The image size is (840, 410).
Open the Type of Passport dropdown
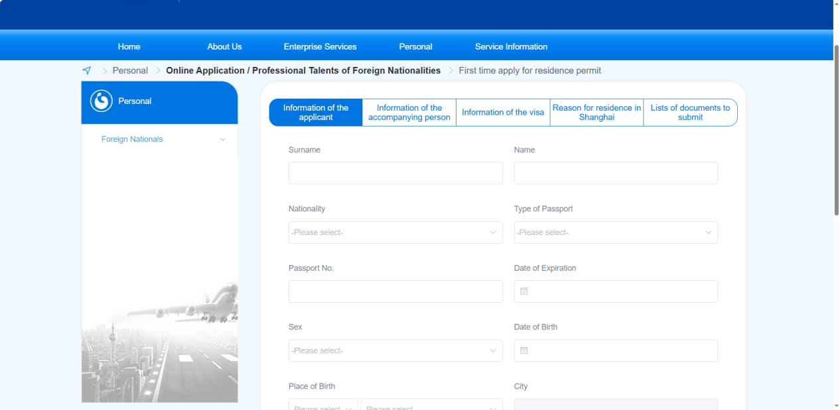pos(616,232)
